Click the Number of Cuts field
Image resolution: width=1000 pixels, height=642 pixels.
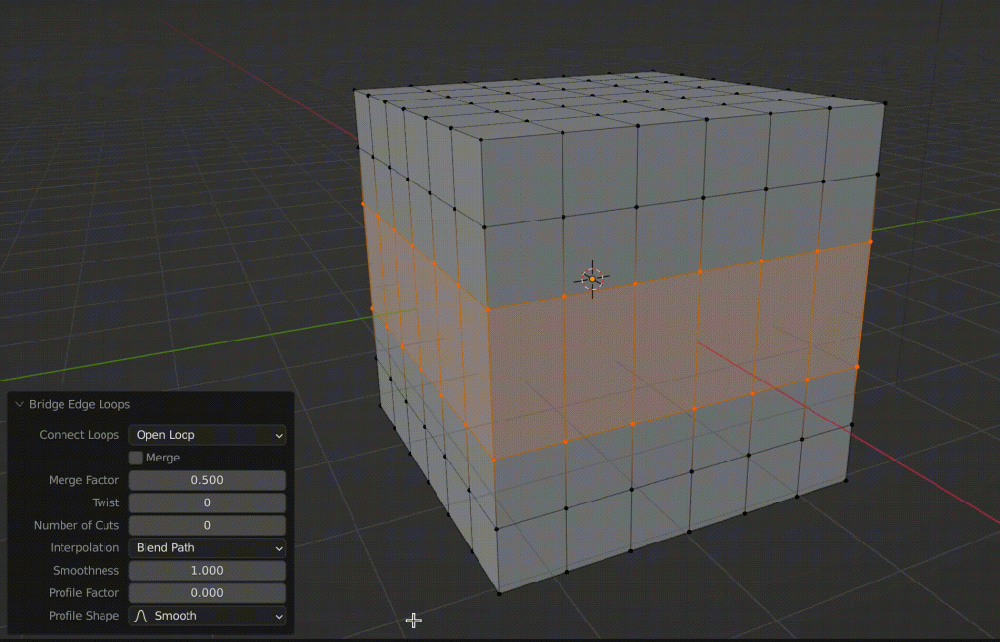[x=207, y=525]
